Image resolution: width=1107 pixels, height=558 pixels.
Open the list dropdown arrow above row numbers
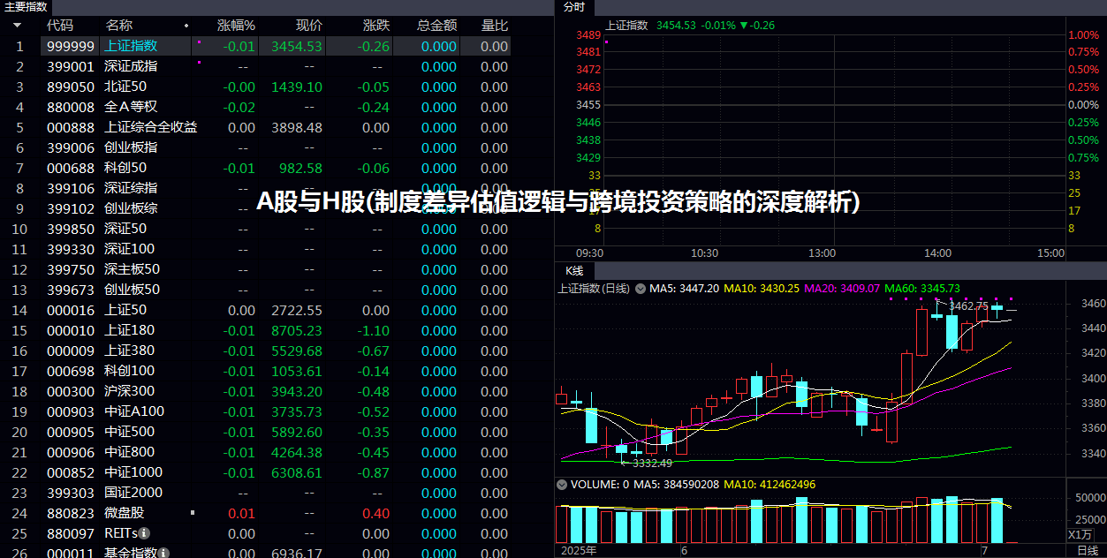(x=17, y=26)
